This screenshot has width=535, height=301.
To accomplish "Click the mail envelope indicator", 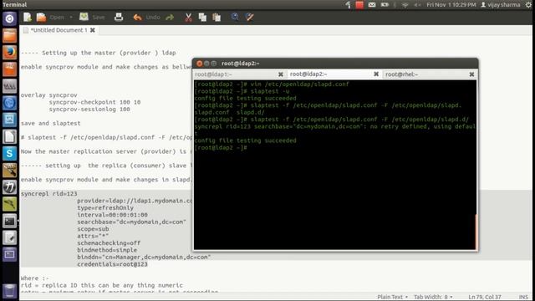I will click(372, 5).
